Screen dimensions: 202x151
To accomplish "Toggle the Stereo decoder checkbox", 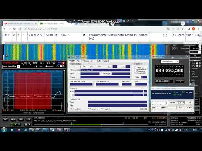I will point(136,68).
